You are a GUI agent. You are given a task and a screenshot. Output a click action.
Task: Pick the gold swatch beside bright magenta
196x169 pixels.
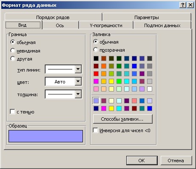tap(104, 81)
